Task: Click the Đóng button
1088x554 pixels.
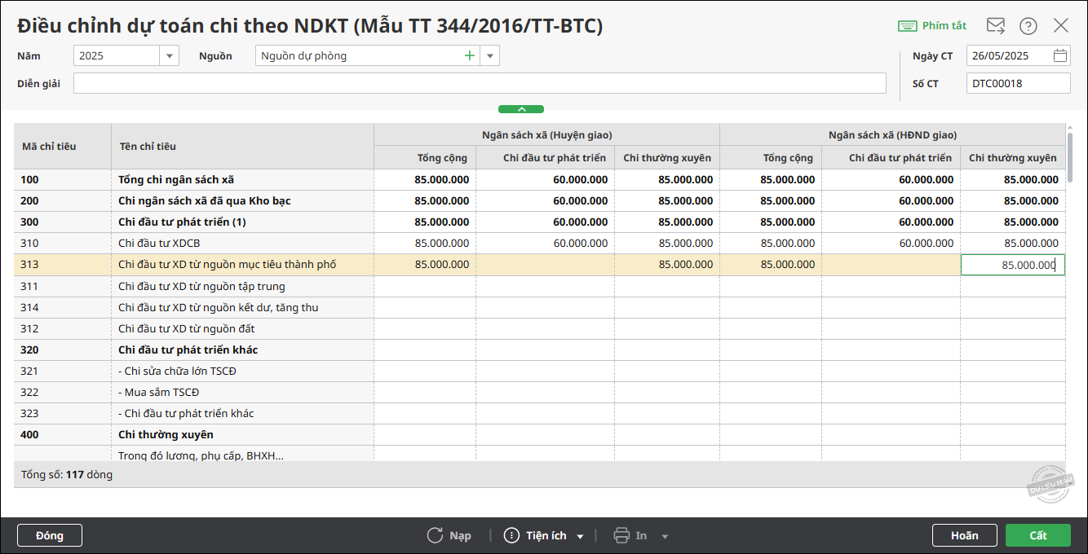Action: pos(50,535)
